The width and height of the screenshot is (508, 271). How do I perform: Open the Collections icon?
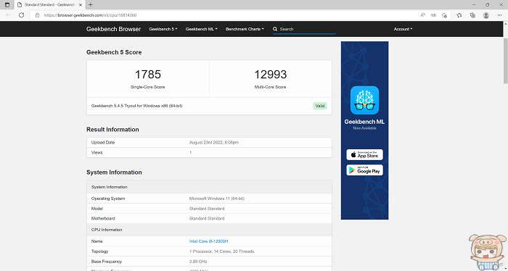click(x=472, y=15)
